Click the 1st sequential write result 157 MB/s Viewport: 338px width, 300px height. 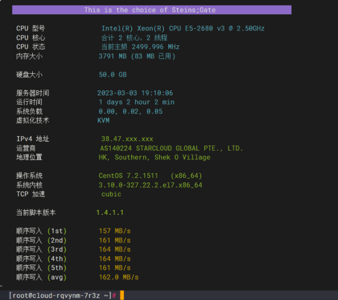[115, 231]
